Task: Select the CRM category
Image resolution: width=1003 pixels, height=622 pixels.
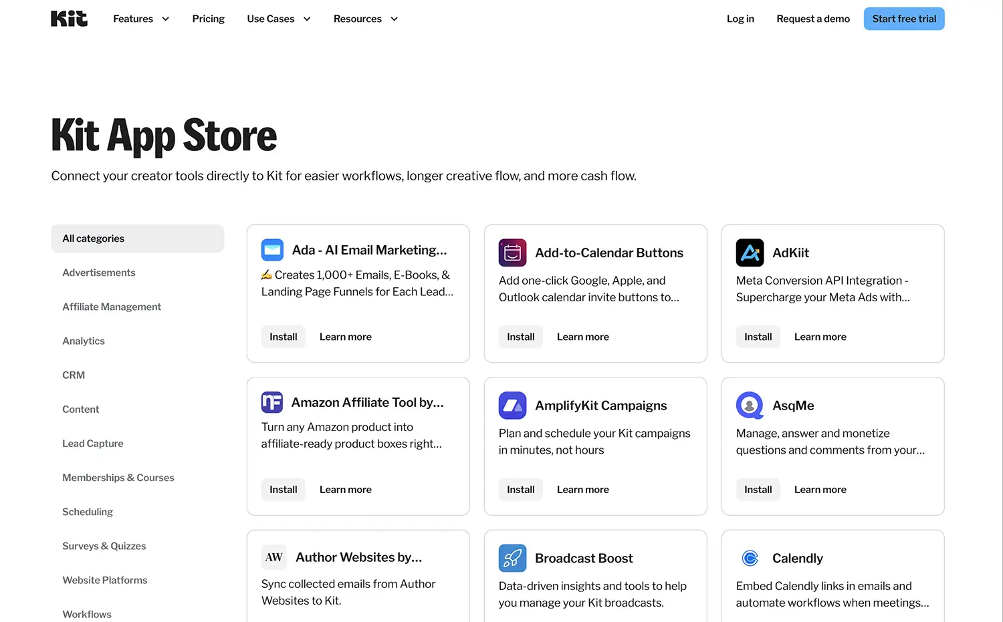Action: [x=74, y=375]
